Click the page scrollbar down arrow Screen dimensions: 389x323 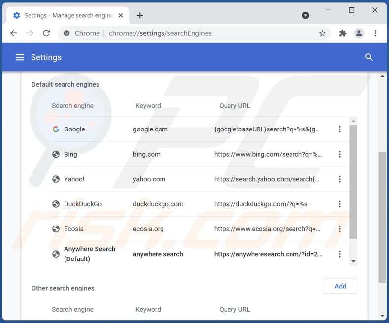tap(382, 316)
